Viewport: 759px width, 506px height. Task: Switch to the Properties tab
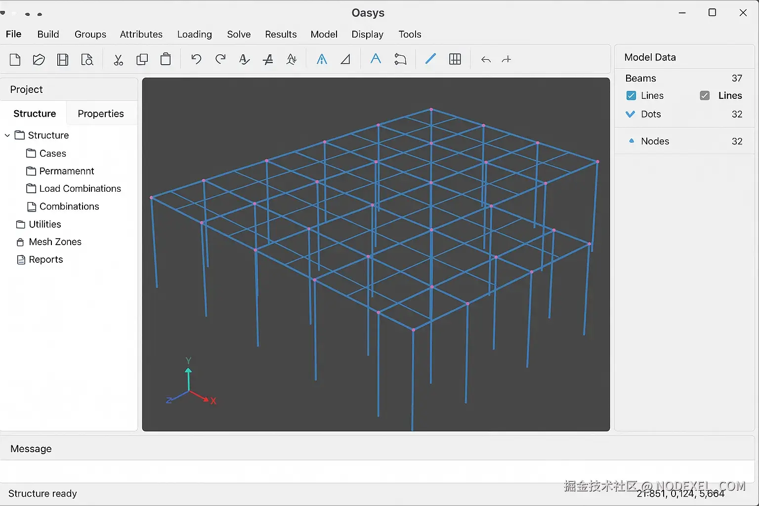[101, 114]
